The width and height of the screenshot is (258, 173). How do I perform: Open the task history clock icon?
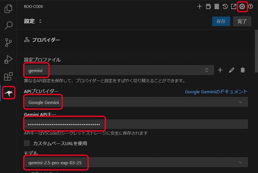click(225, 6)
